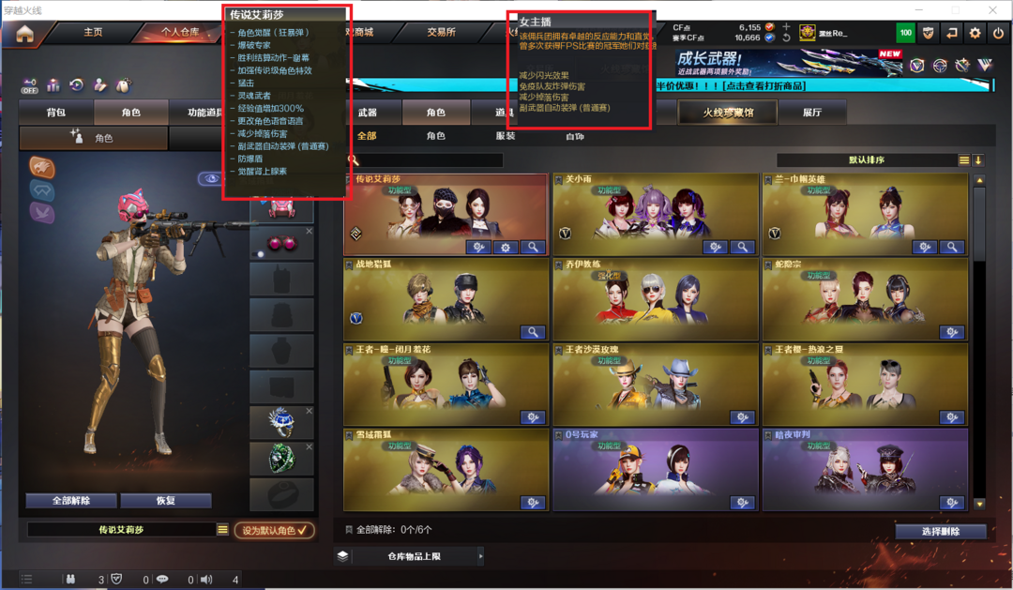The width and height of the screenshot is (1013, 590).
Task: Expand the 仓库物品上限 arrow
Action: (480, 555)
